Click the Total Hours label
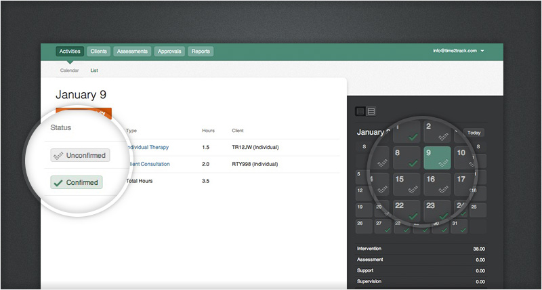 (140, 181)
